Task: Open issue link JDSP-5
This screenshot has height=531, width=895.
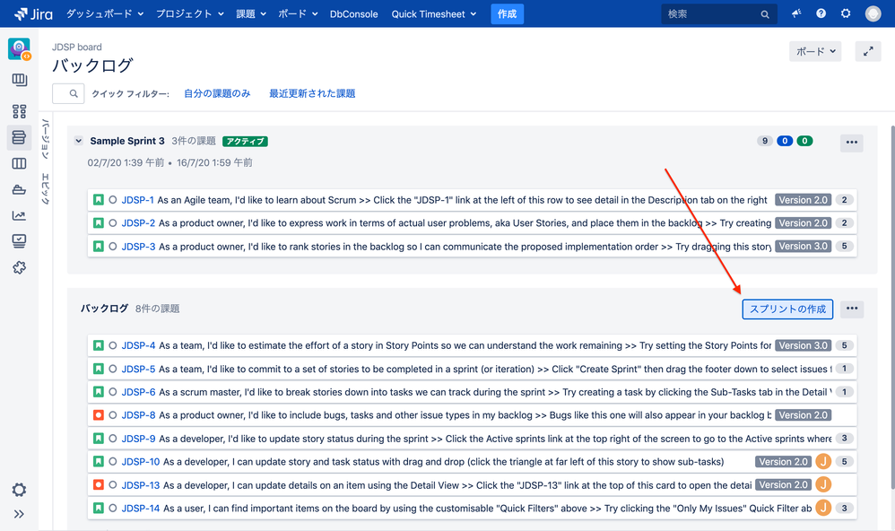Action: [138, 369]
